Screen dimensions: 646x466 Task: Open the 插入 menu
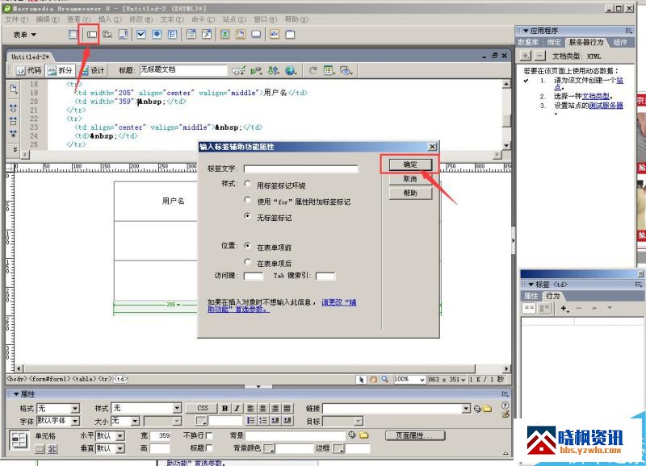click(110, 19)
